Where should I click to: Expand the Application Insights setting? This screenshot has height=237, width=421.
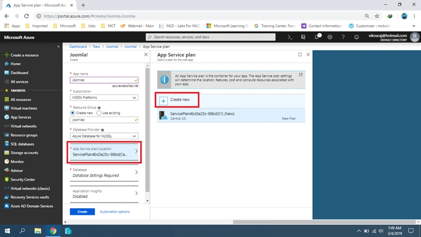coord(104,194)
